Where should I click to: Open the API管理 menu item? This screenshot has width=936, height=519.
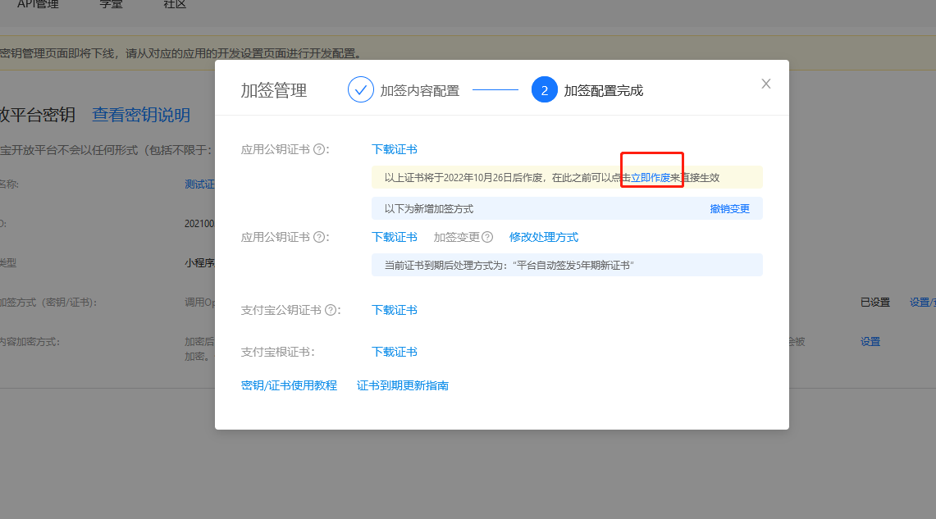[36, 5]
